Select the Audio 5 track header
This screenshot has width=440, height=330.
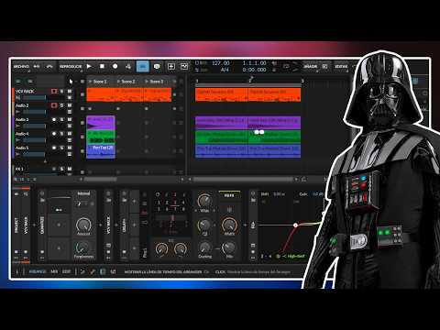coord(22,148)
